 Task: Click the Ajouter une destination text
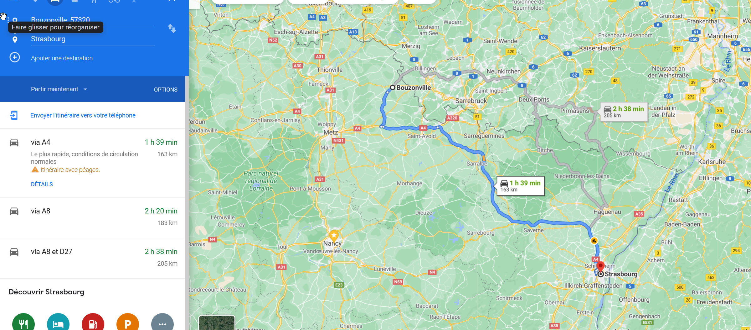tap(62, 58)
